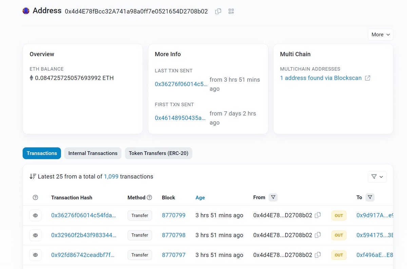Filter the From column
The width and height of the screenshot is (407, 269).
tap(273, 197)
